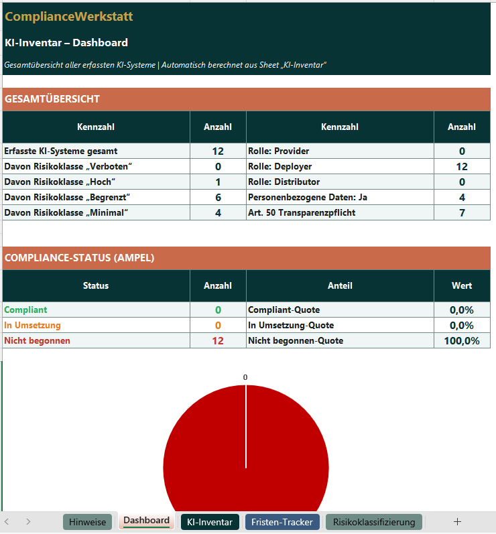The image size is (496, 534).
Task: Go to the Risikoklassifizierung sheet tab
Action: coord(374,522)
